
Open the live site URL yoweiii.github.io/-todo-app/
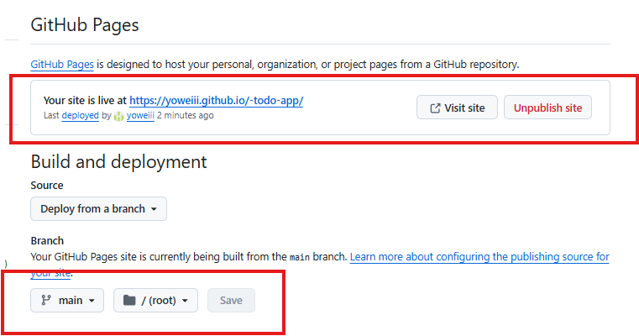pyautogui.click(x=217, y=100)
